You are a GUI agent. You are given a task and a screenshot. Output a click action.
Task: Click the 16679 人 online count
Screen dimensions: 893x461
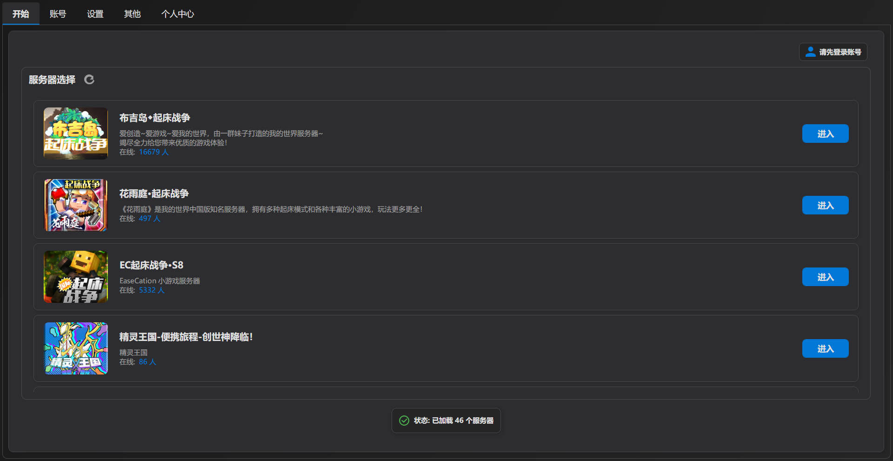[153, 152]
